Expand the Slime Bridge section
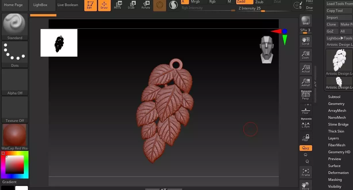 (338, 124)
